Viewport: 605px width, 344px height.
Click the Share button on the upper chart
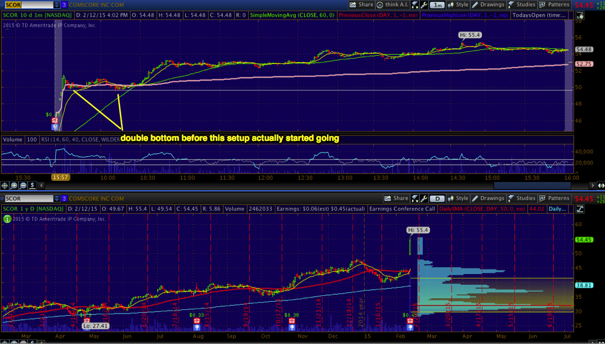click(x=362, y=5)
